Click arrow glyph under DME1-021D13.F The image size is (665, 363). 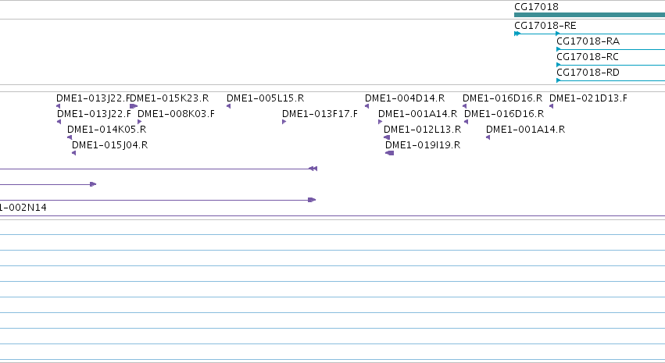pos(552,106)
